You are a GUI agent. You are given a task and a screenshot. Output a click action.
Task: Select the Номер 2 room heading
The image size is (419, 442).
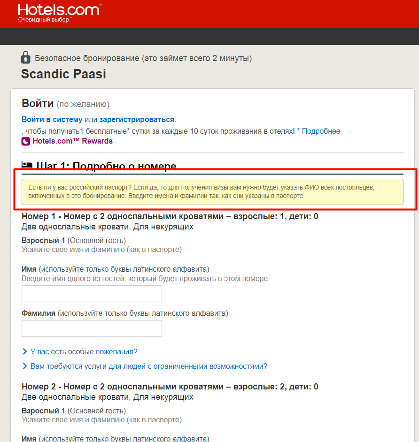170,387
